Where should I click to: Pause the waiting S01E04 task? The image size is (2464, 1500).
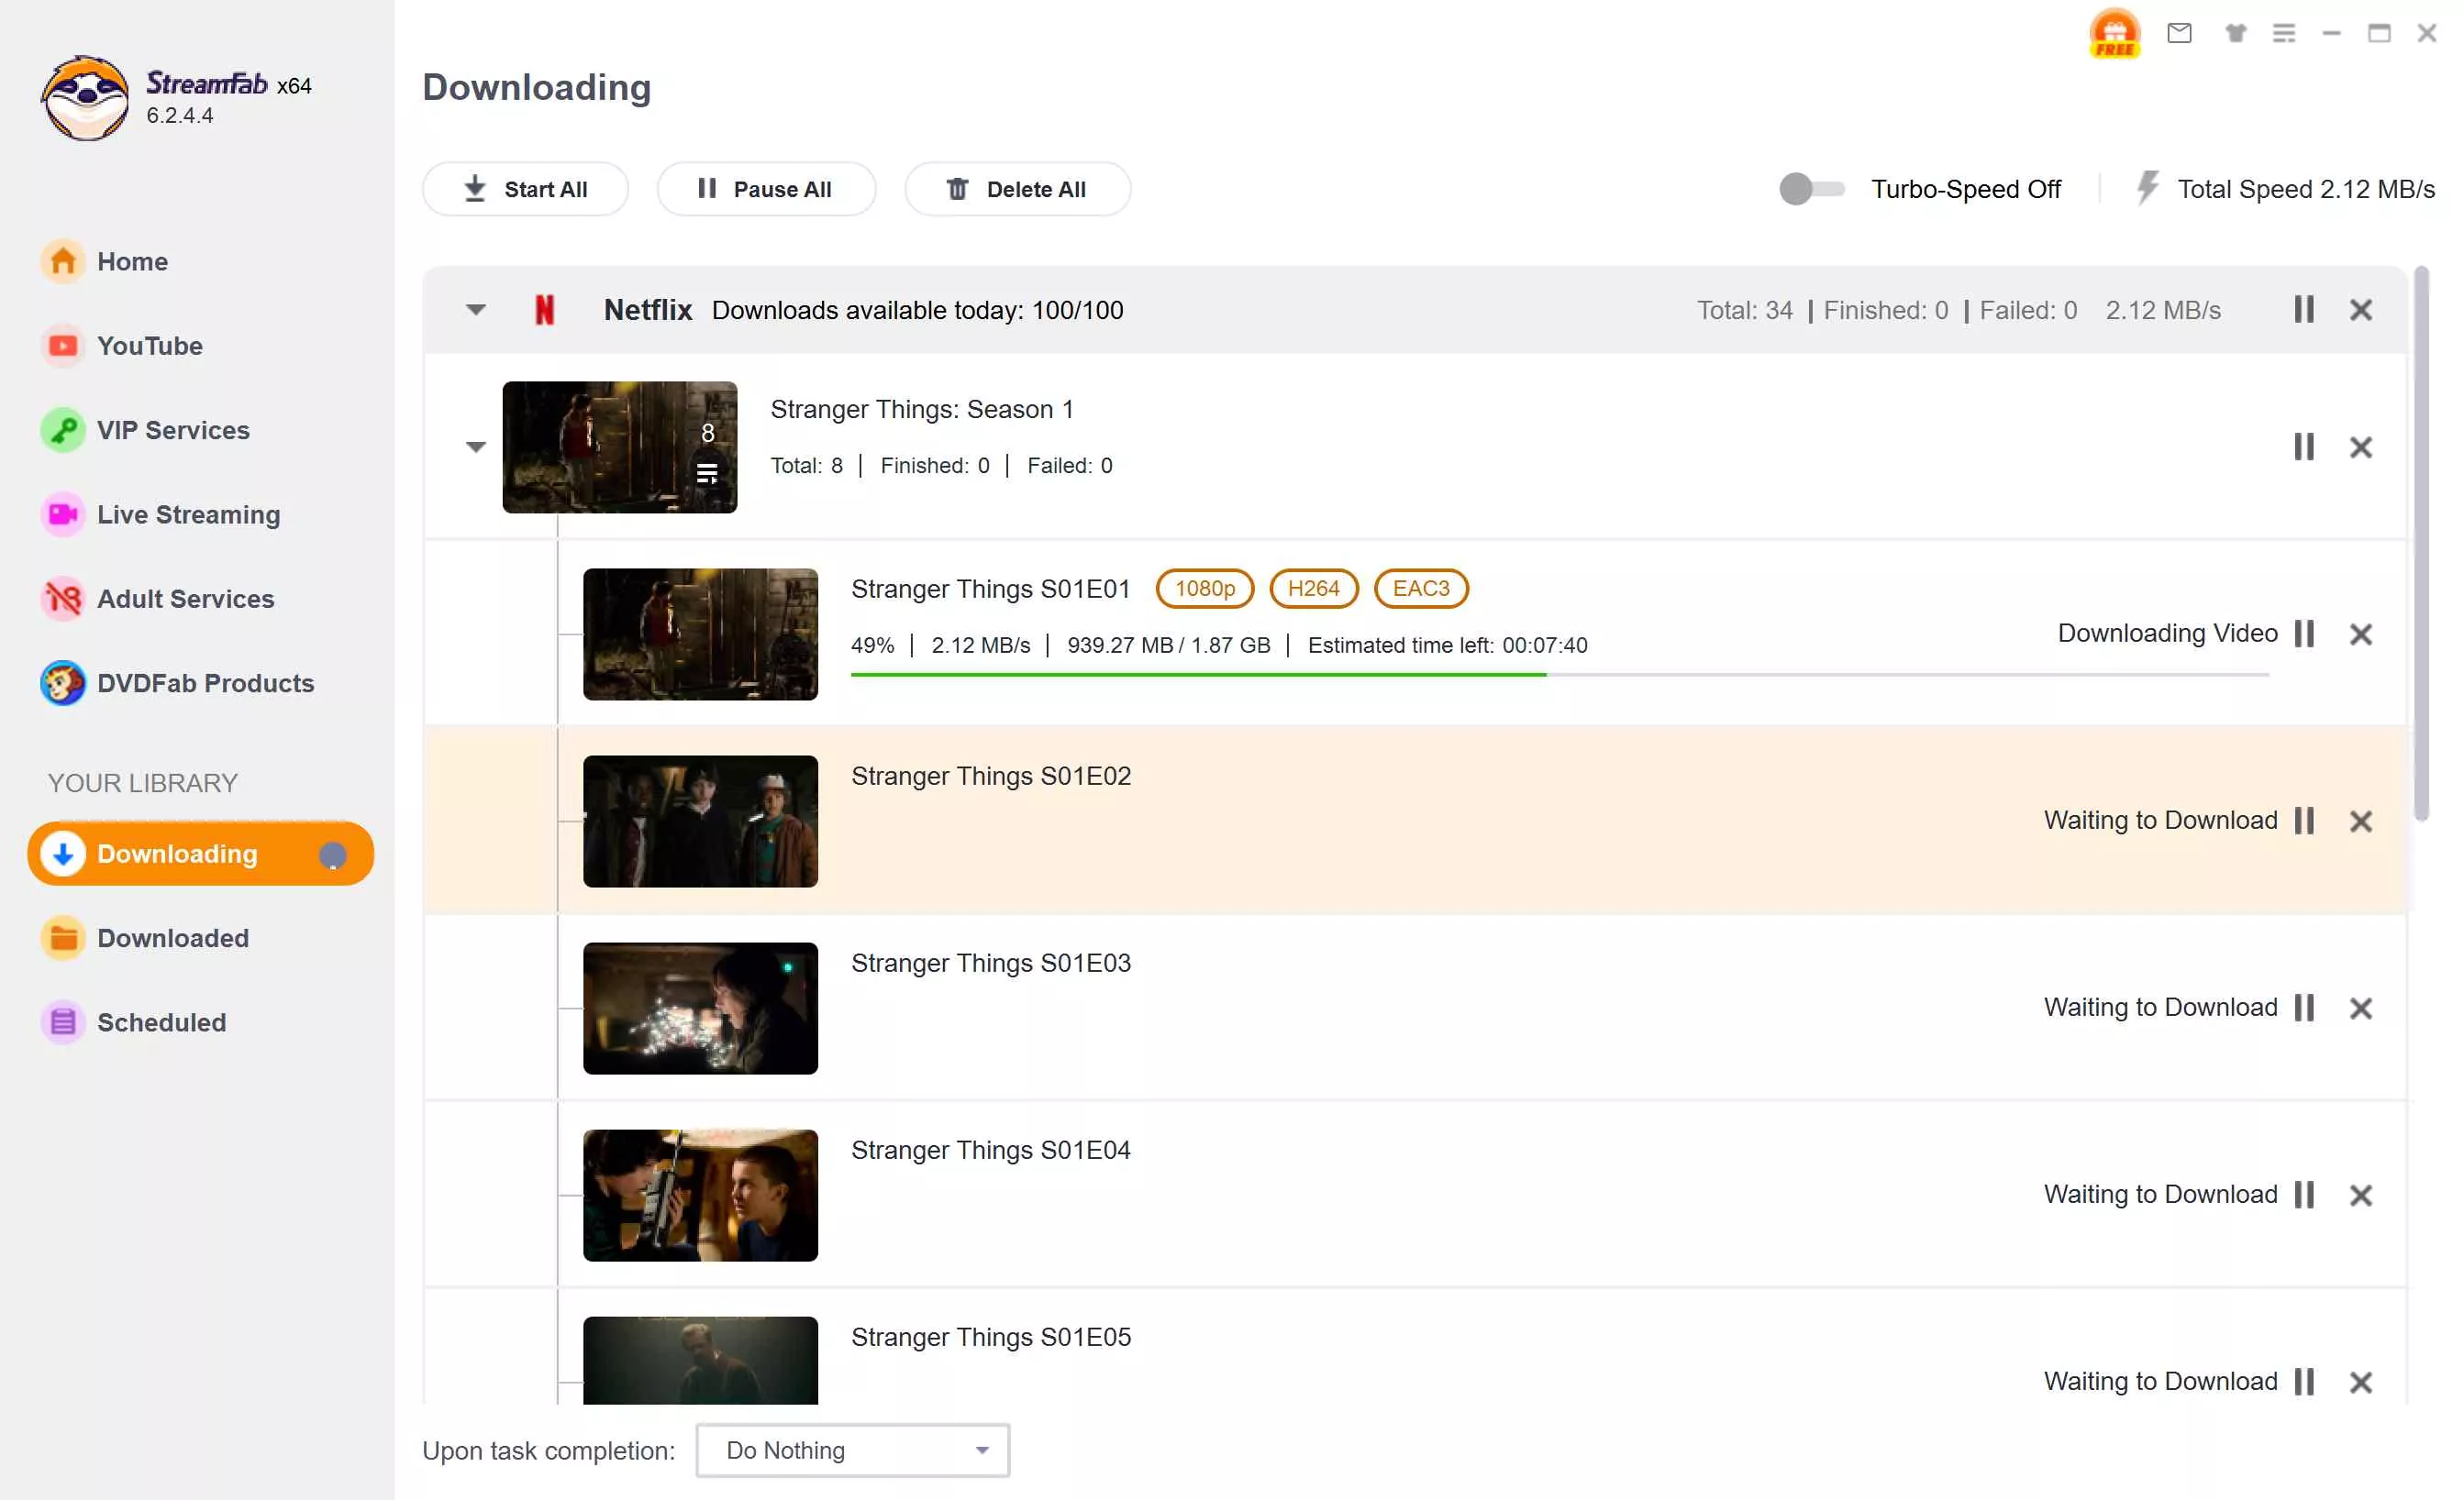[2304, 1194]
